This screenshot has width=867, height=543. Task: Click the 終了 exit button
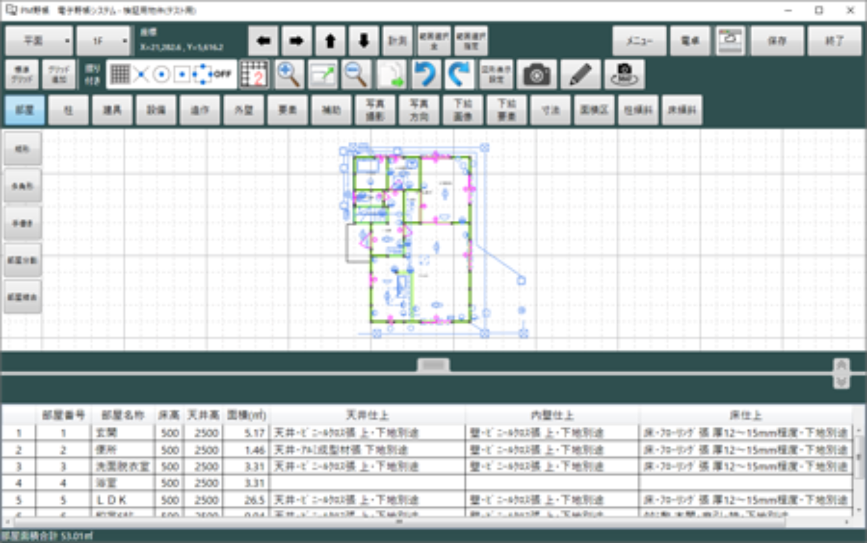pos(834,41)
